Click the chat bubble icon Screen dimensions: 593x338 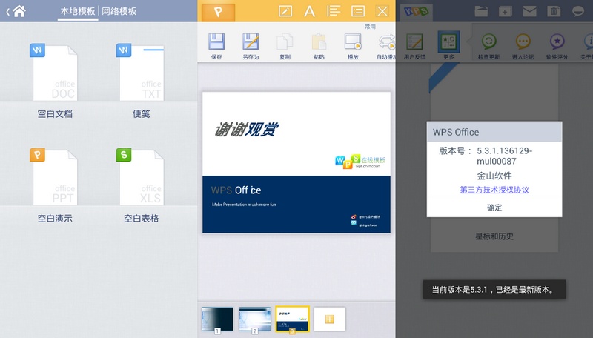pyautogui.click(x=578, y=11)
